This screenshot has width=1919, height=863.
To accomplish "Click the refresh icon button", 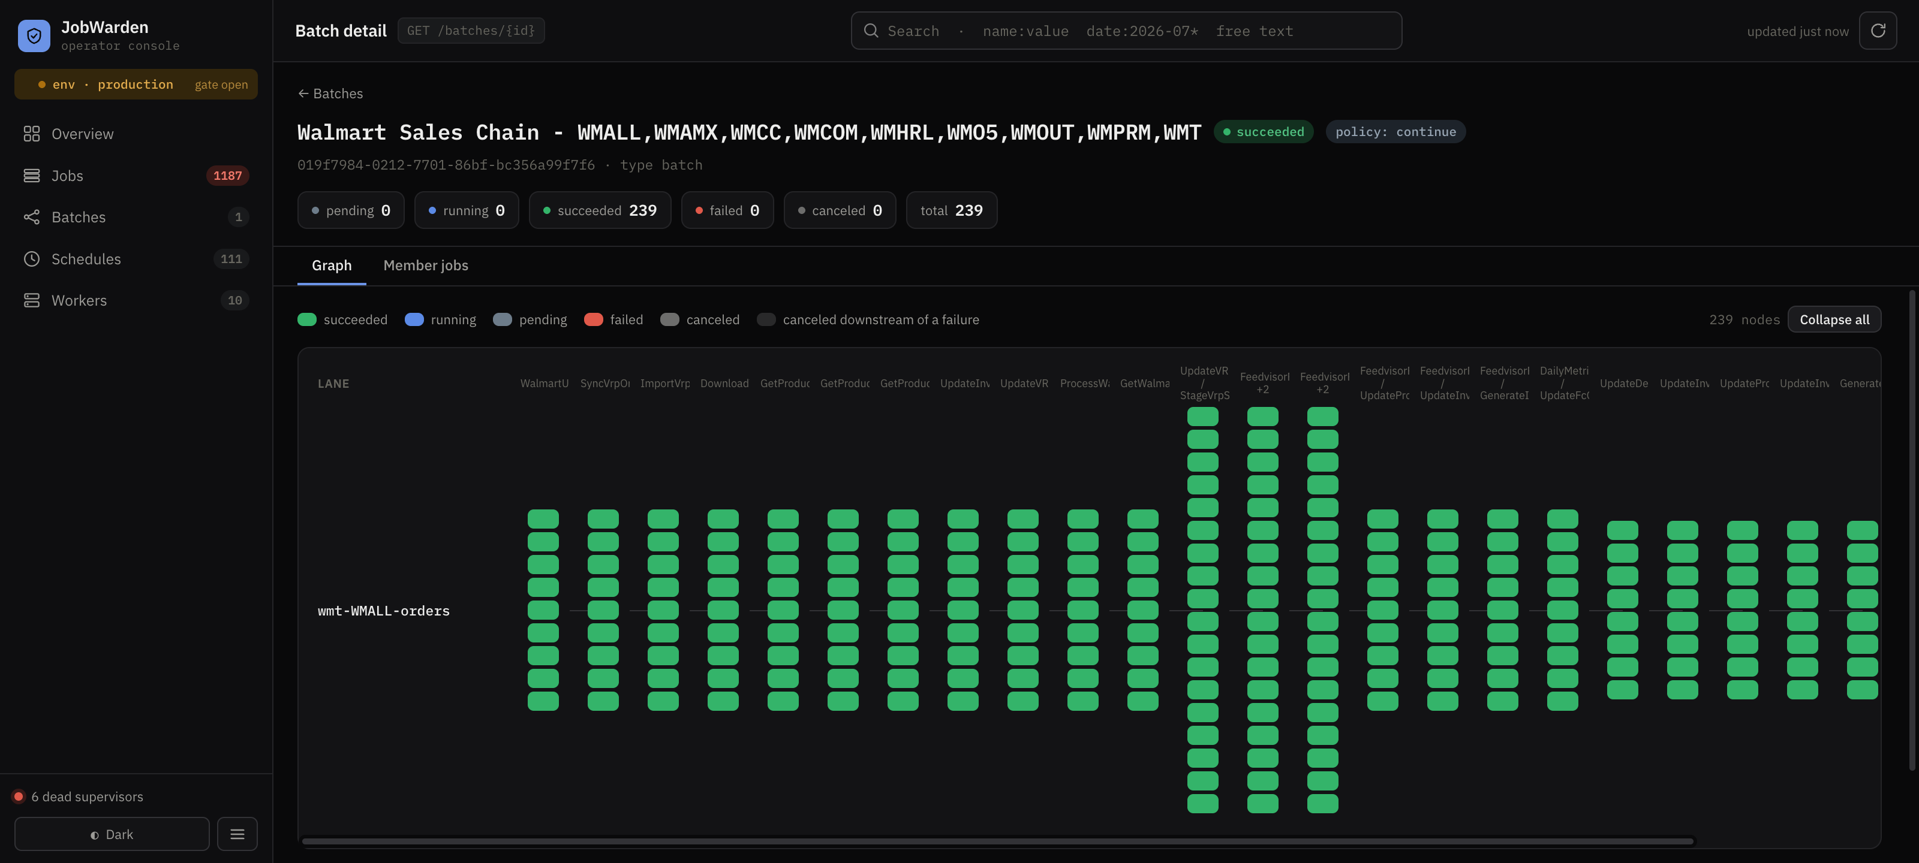I will (1877, 31).
